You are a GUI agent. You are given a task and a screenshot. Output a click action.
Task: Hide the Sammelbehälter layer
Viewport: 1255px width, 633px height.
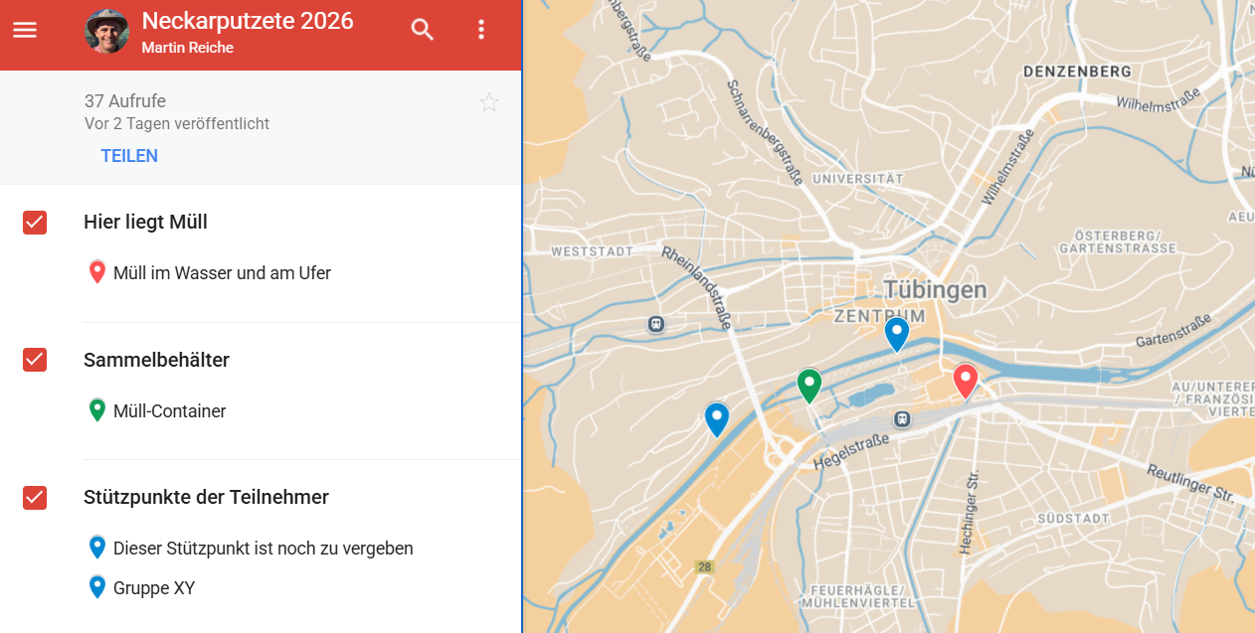pos(35,360)
